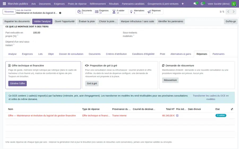Go to next record arrow
Image resolution: width=239 pixels, height=149 pixels.
[x=233, y=12]
